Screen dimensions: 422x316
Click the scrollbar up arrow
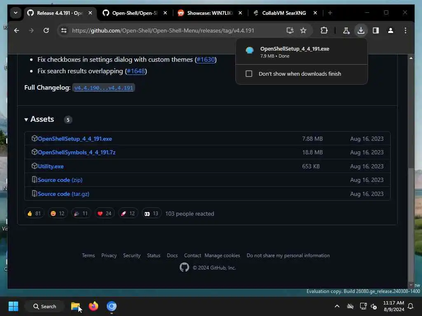411,58
